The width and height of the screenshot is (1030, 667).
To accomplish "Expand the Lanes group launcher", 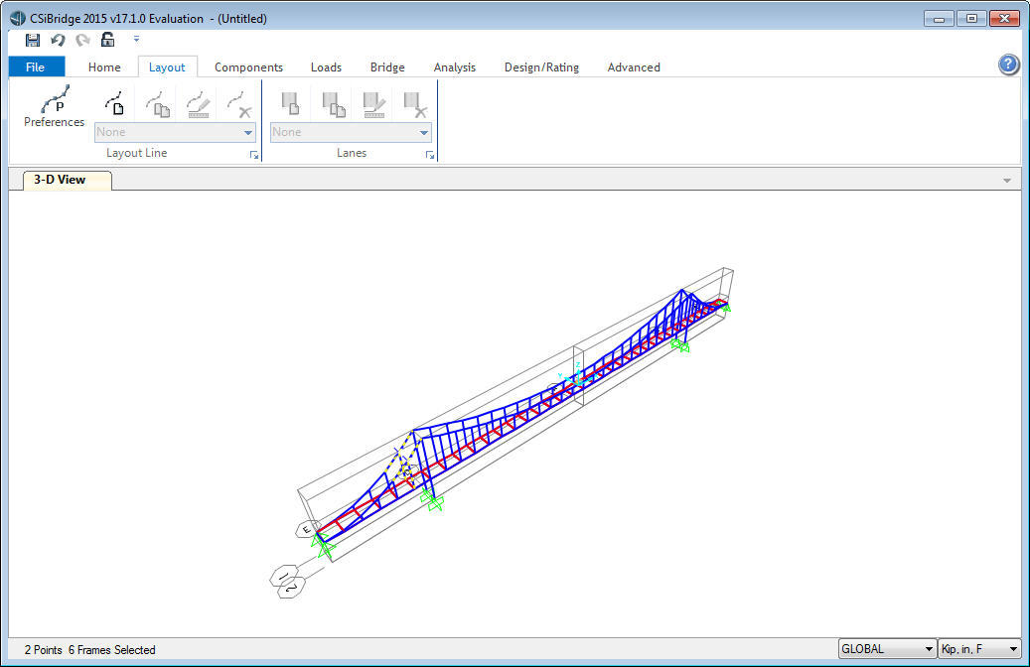I will click(x=430, y=155).
